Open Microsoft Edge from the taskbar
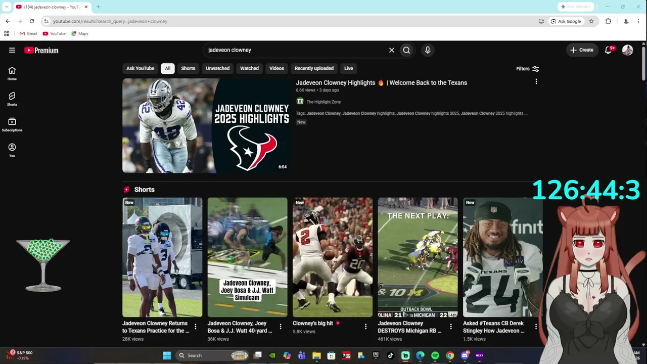This screenshot has width=647, height=364. click(420, 355)
